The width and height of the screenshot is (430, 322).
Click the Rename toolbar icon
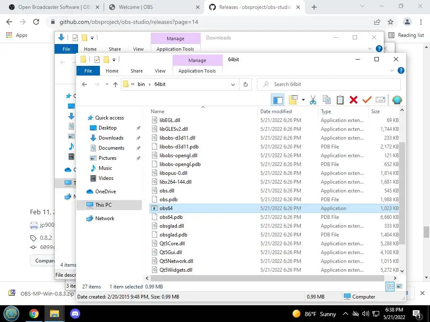point(380,100)
